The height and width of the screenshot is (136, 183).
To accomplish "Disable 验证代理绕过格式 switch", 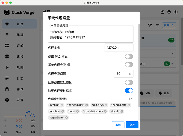I will tap(129, 91).
